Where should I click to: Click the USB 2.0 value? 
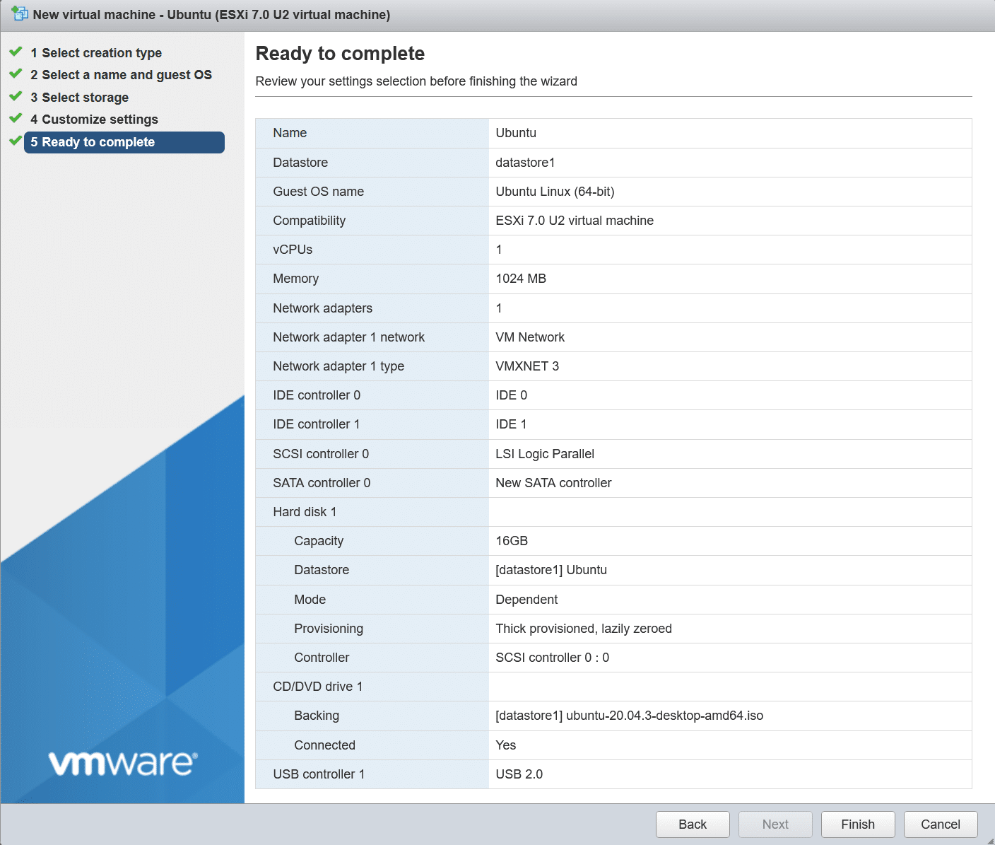tap(519, 774)
